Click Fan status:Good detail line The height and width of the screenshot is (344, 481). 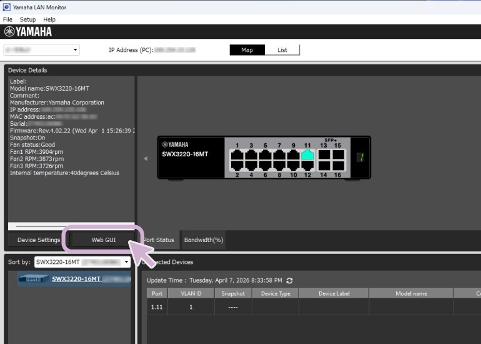(32, 144)
